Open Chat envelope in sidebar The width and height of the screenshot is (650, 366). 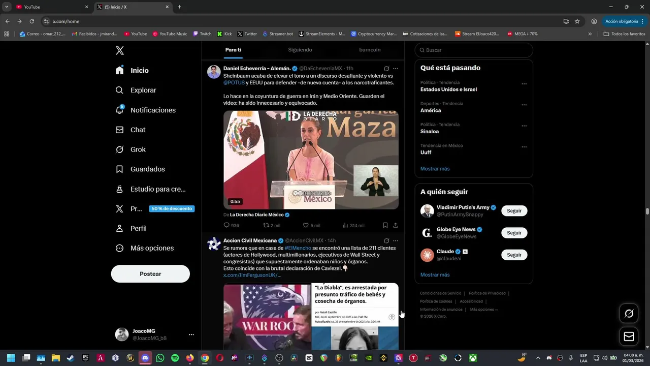click(131, 130)
